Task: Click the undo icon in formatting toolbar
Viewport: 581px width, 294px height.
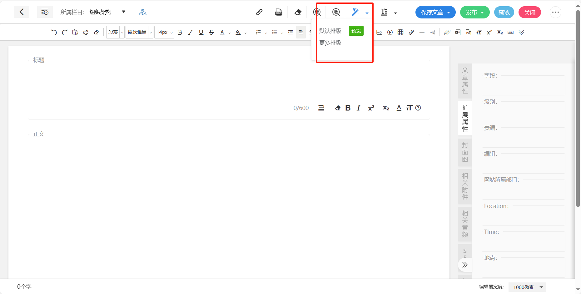Action: pos(54,32)
